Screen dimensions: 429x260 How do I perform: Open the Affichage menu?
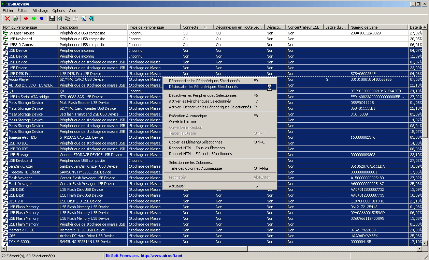click(x=40, y=11)
